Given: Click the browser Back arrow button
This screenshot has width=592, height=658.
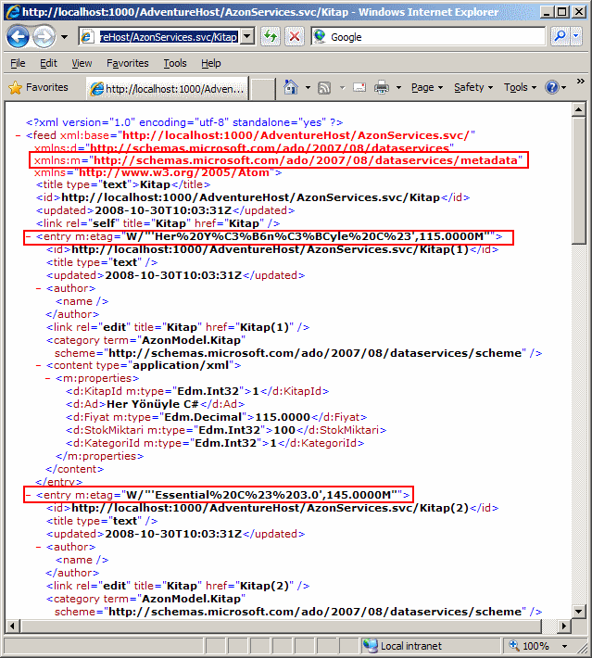Looking at the screenshot, I should [19, 36].
